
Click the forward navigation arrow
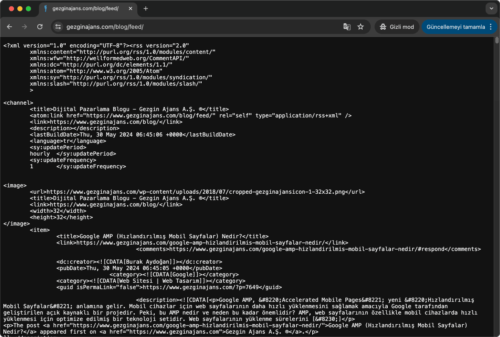[25, 27]
